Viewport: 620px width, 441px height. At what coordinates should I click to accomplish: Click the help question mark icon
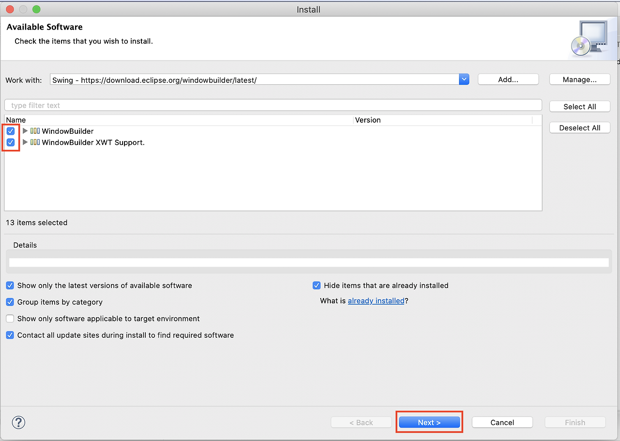[x=18, y=422]
